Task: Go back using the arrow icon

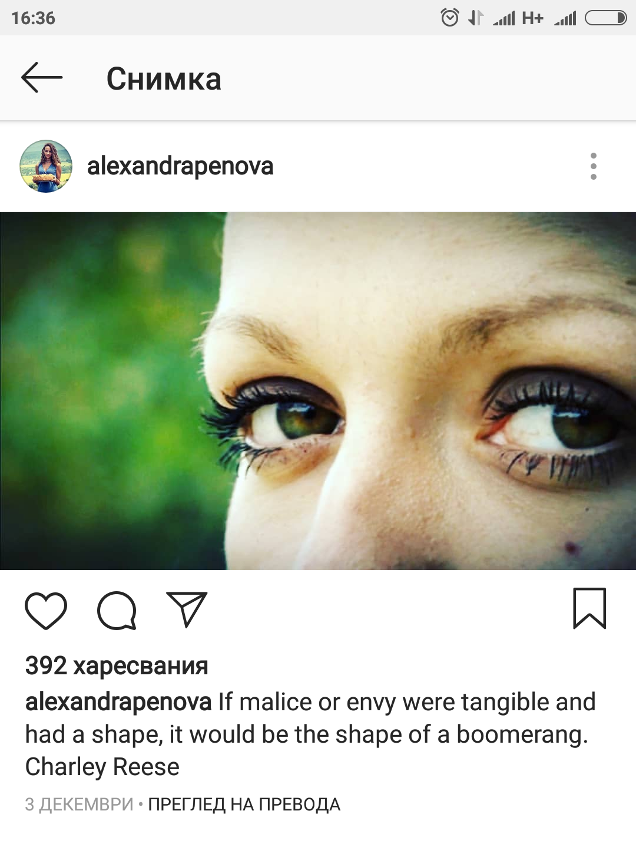Action: [x=42, y=77]
